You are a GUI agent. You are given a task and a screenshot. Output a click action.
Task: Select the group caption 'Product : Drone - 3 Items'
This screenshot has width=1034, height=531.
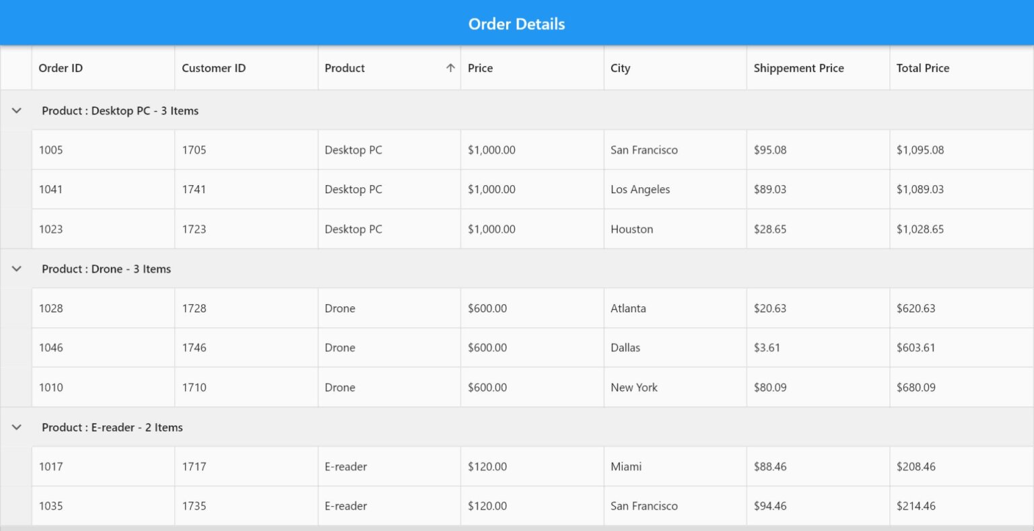point(106,269)
